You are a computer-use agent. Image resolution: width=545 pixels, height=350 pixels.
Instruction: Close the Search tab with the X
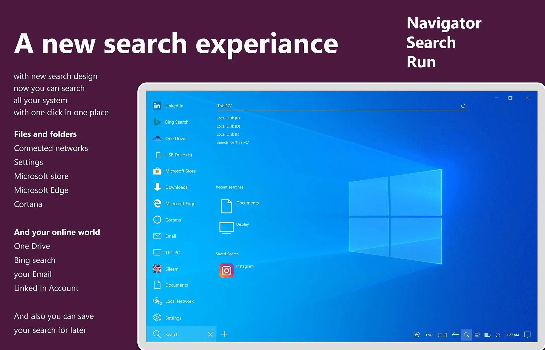[x=210, y=334]
